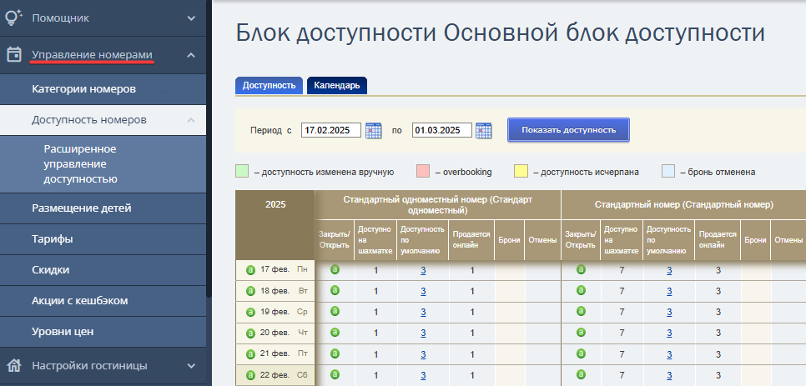Click green date icon for 21 фев.

(x=251, y=354)
